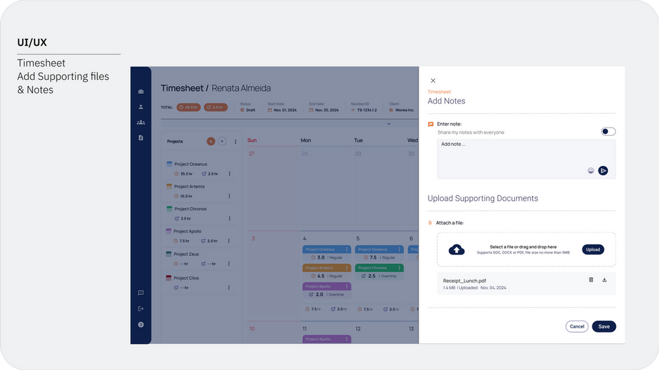Click the logout sidebar icon
Screen dimensions: 659x370
tap(141, 309)
